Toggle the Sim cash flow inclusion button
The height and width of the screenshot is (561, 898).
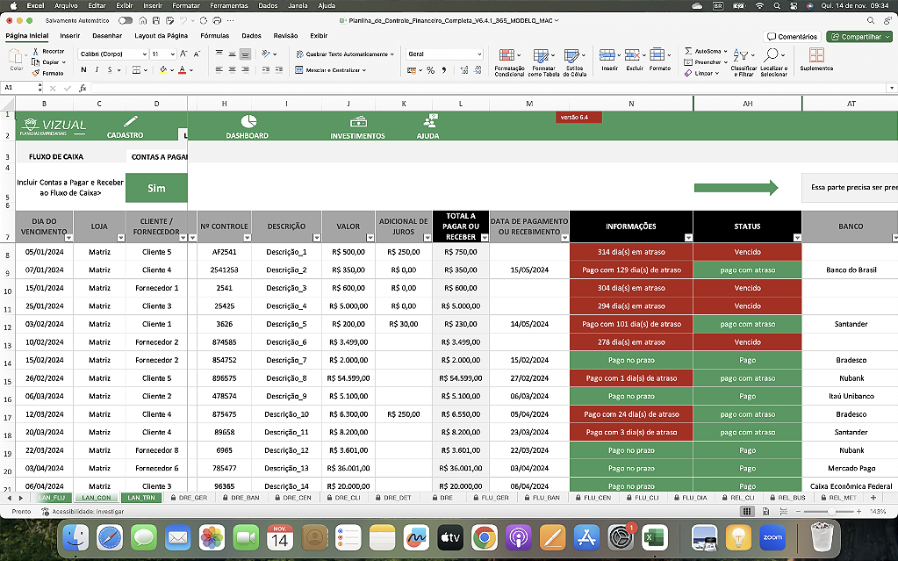click(x=156, y=188)
